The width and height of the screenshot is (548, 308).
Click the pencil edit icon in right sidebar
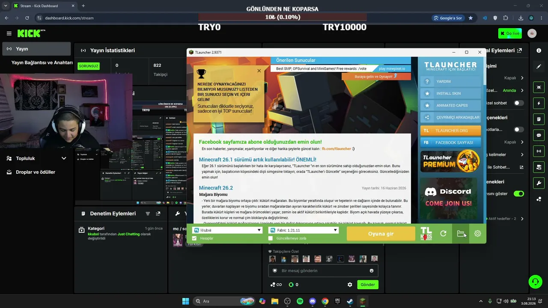tap(539, 67)
